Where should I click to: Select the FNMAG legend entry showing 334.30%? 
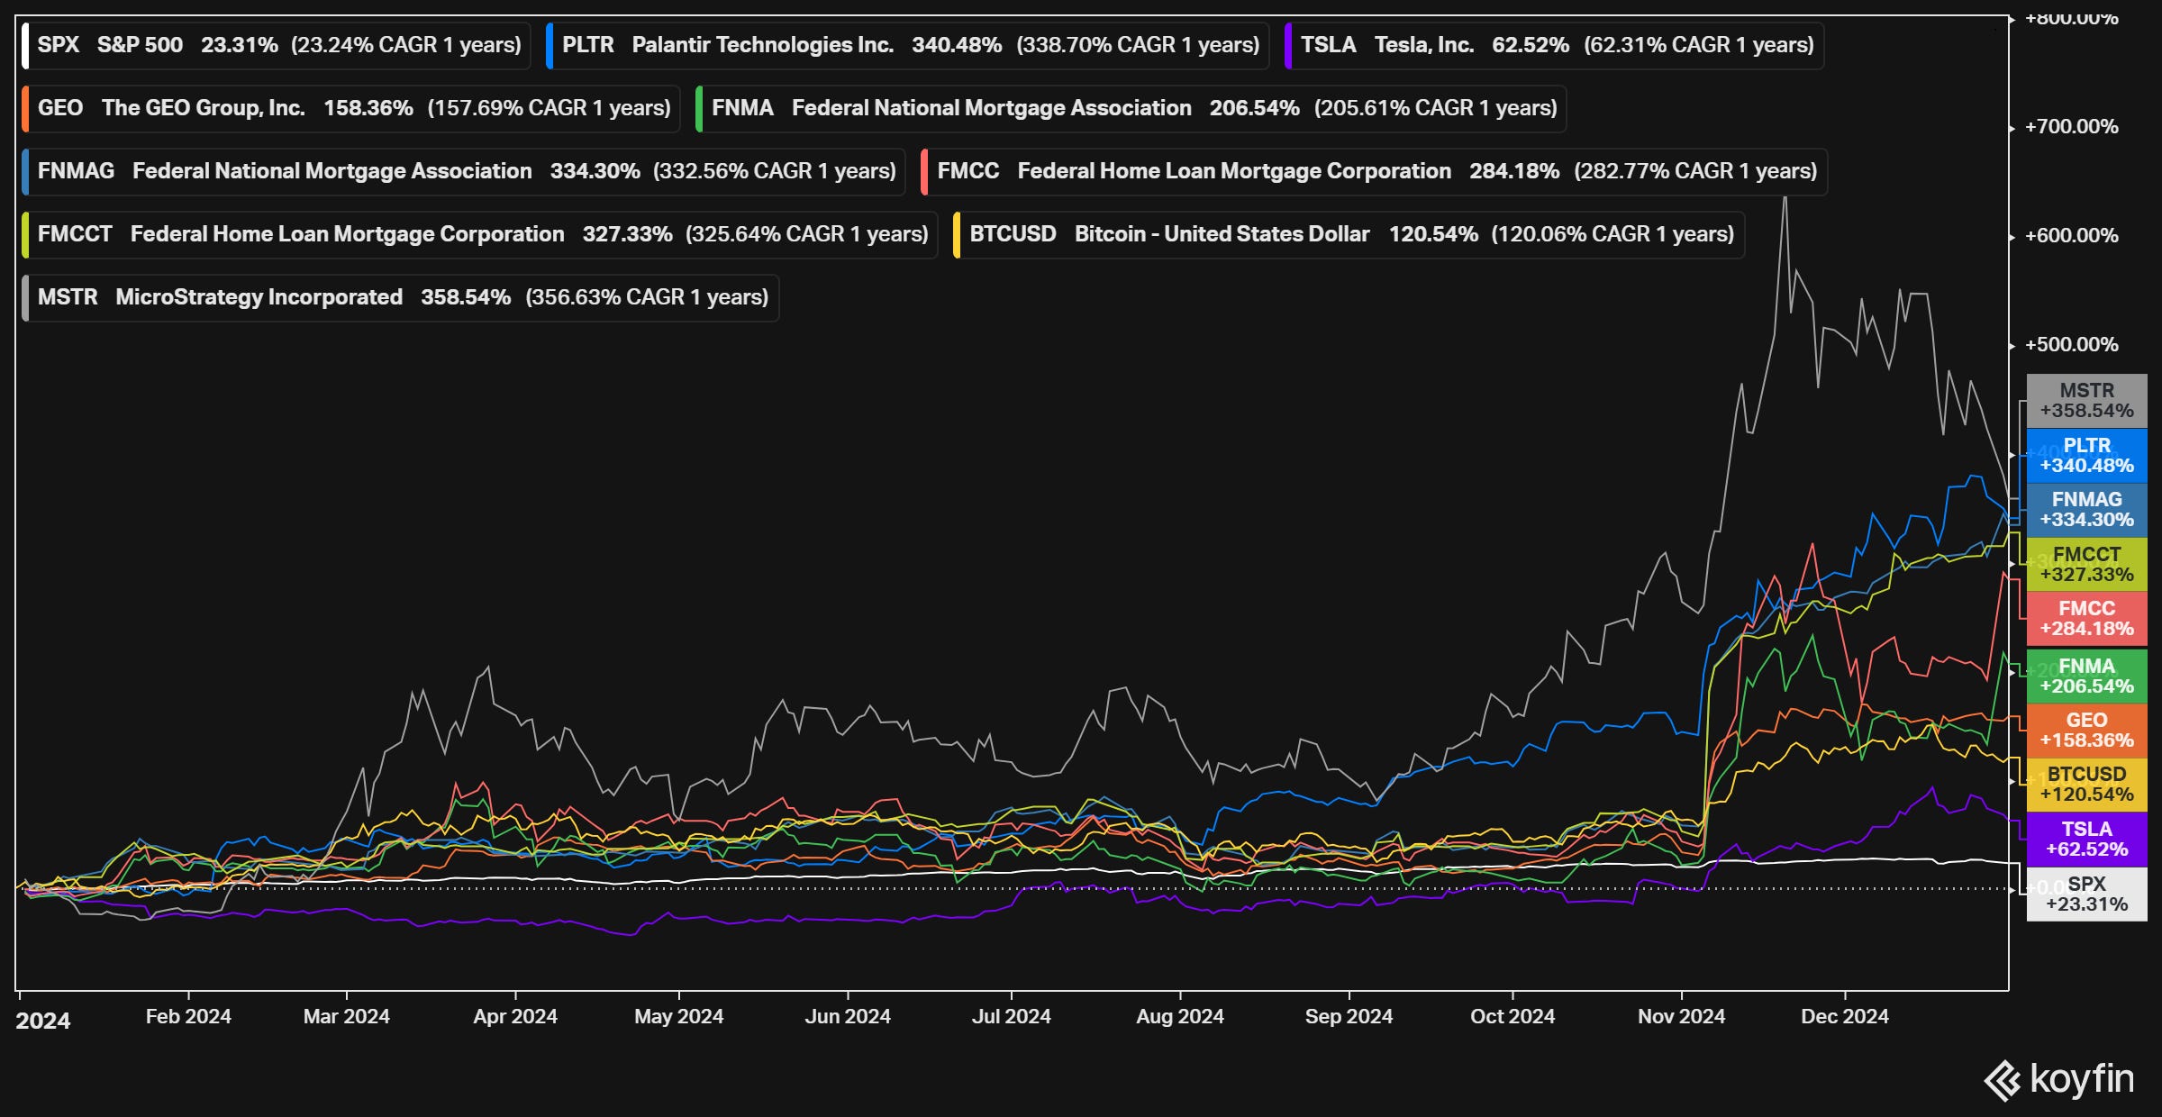(463, 171)
